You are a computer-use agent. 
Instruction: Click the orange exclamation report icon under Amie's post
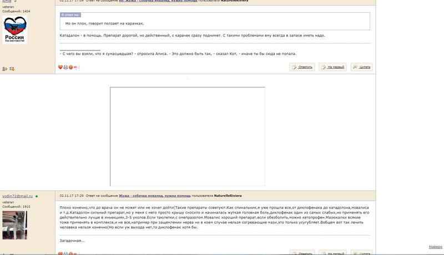[71, 67]
